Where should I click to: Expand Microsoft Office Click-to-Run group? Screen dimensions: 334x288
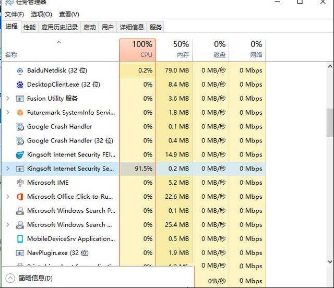pyautogui.click(x=8, y=196)
